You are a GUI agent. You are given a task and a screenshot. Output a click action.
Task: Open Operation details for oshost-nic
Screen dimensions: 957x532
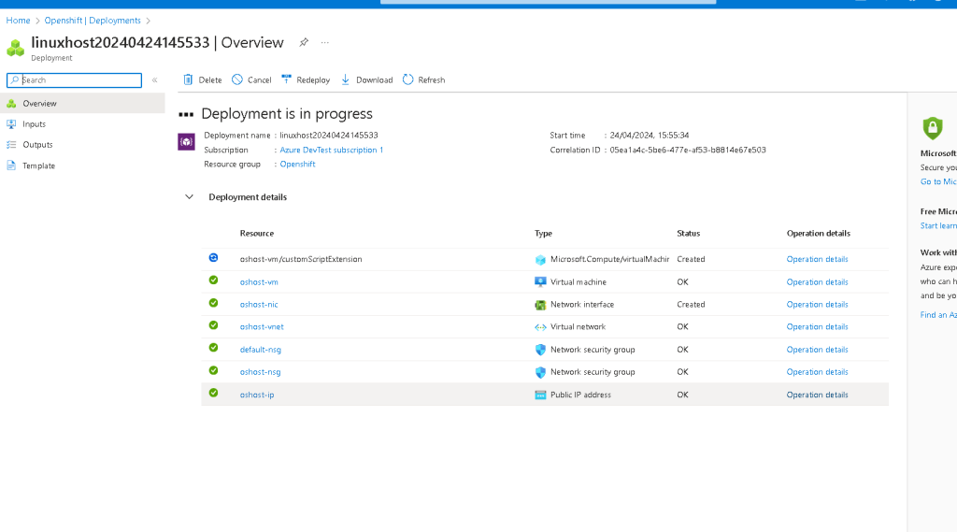click(x=817, y=304)
